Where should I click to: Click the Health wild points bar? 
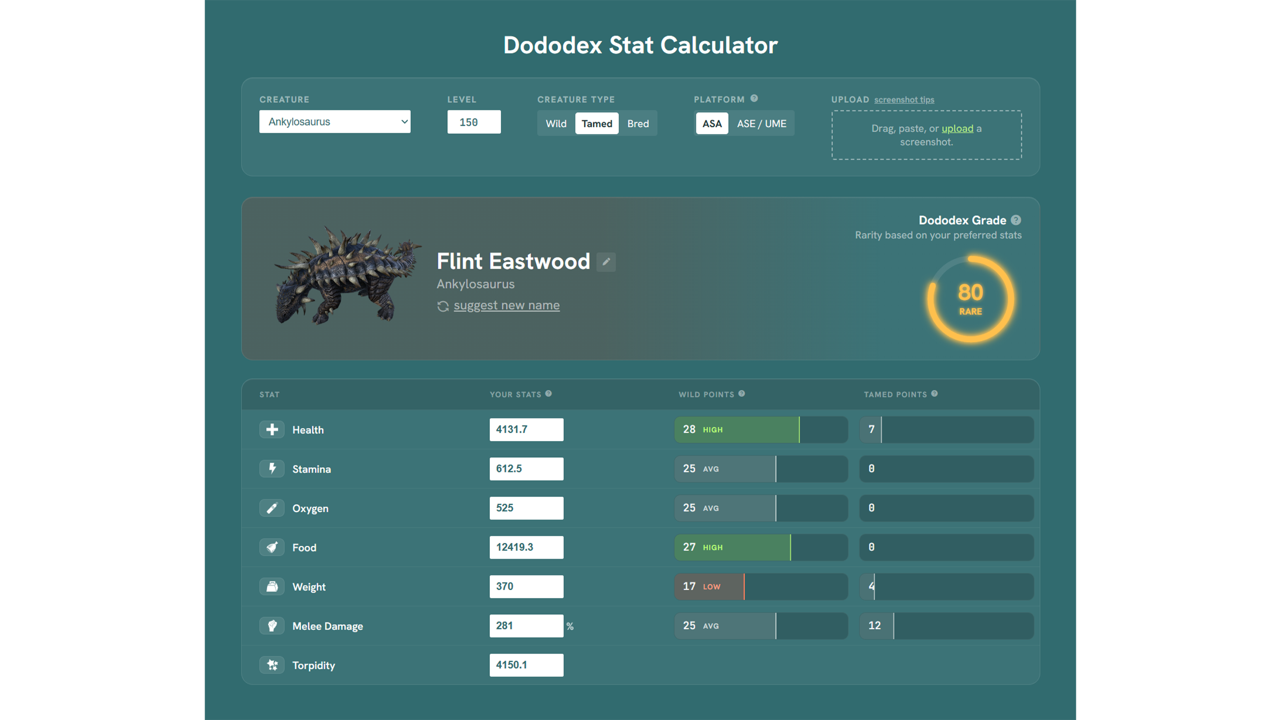[761, 429]
